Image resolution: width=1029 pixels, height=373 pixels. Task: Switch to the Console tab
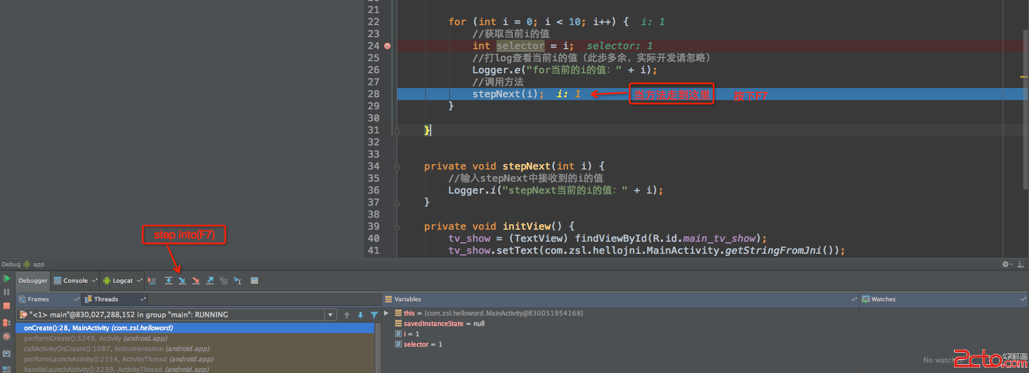[75, 281]
